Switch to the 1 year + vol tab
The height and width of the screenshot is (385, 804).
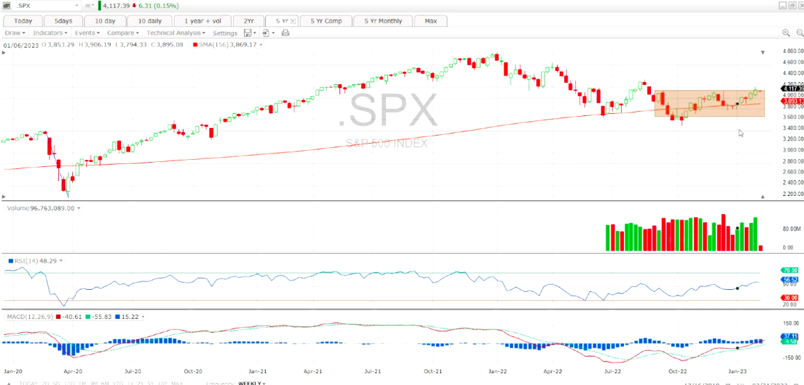pyautogui.click(x=201, y=21)
